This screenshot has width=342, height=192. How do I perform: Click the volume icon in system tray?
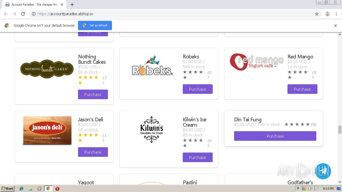(x=310, y=189)
